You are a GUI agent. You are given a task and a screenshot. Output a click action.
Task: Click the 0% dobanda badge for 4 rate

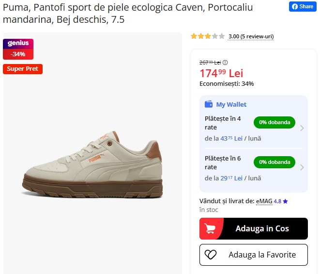tap(274, 122)
